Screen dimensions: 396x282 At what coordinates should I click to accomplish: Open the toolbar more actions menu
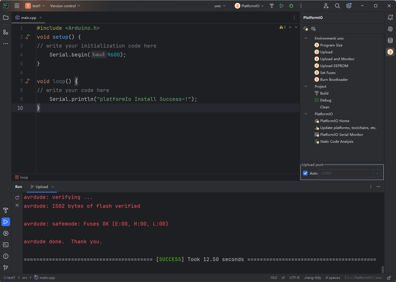pyautogui.click(x=301, y=6)
